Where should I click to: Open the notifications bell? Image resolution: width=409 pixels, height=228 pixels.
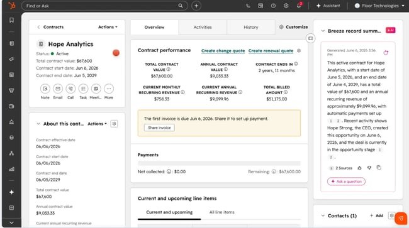(299, 6)
